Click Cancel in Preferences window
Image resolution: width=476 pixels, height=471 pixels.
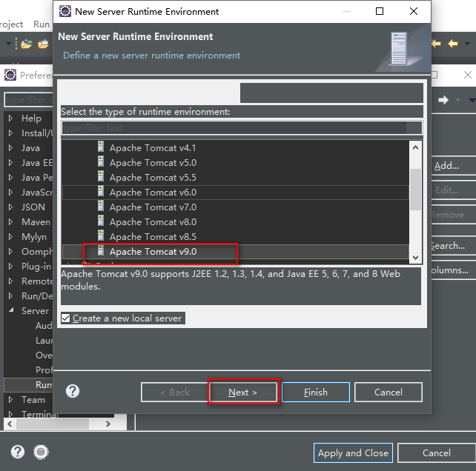[x=437, y=452]
